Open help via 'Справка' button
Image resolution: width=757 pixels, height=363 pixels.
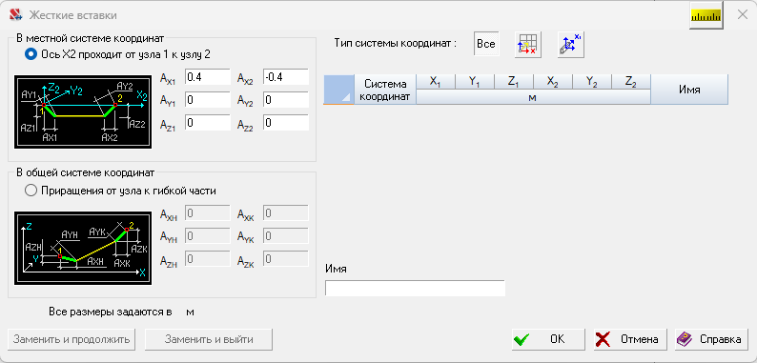click(x=712, y=339)
